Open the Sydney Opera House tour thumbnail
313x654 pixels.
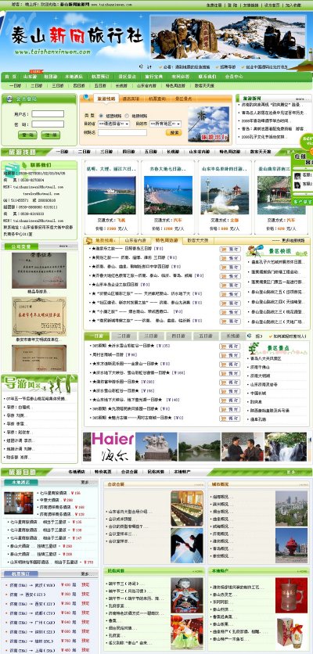(111, 196)
